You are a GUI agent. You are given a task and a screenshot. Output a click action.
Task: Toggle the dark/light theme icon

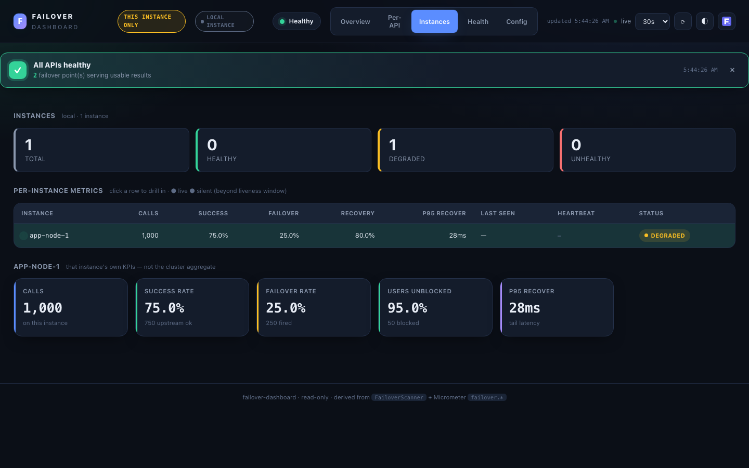point(705,21)
